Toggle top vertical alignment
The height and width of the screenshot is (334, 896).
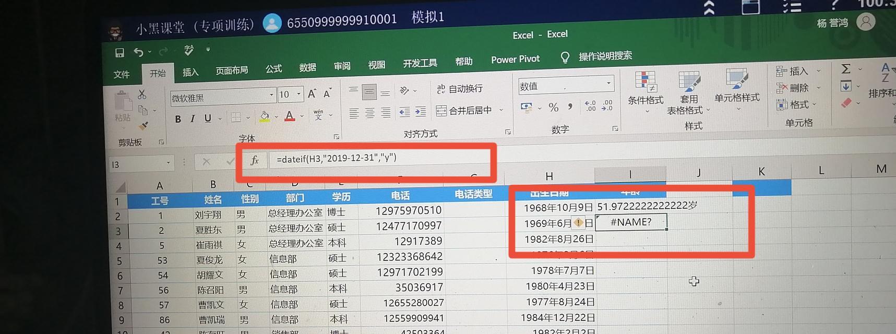(353, 90)
